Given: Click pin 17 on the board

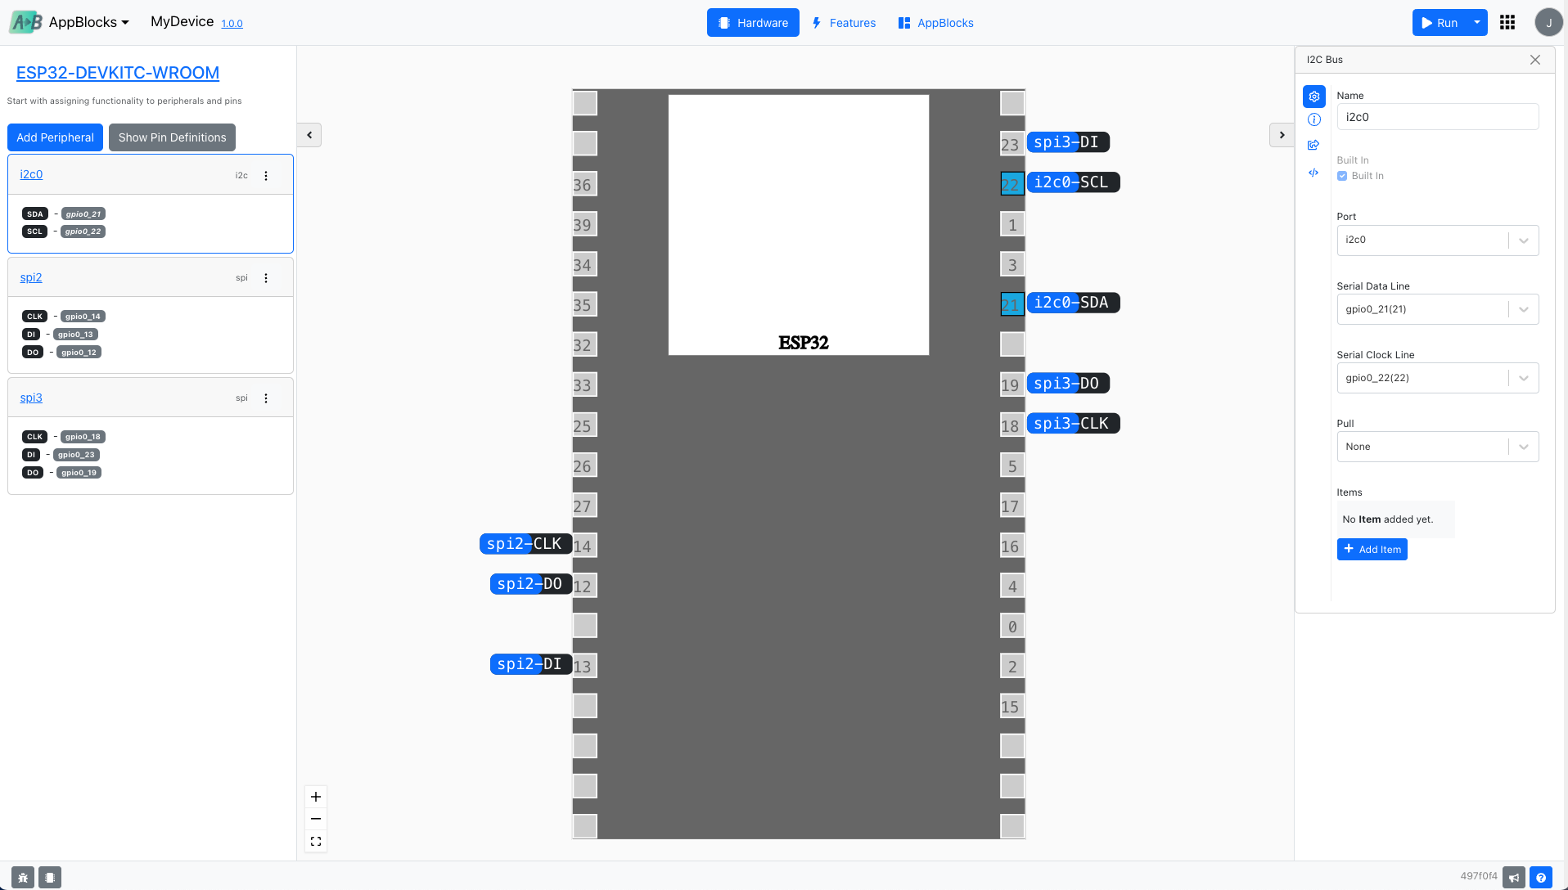Looking at the screenshot, I should (1012, 506).
